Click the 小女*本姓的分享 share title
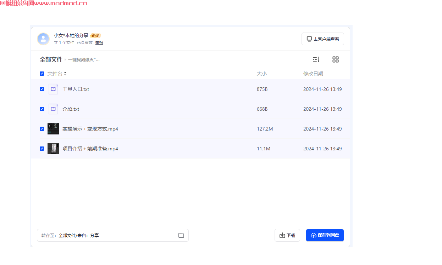 point(71,35)
